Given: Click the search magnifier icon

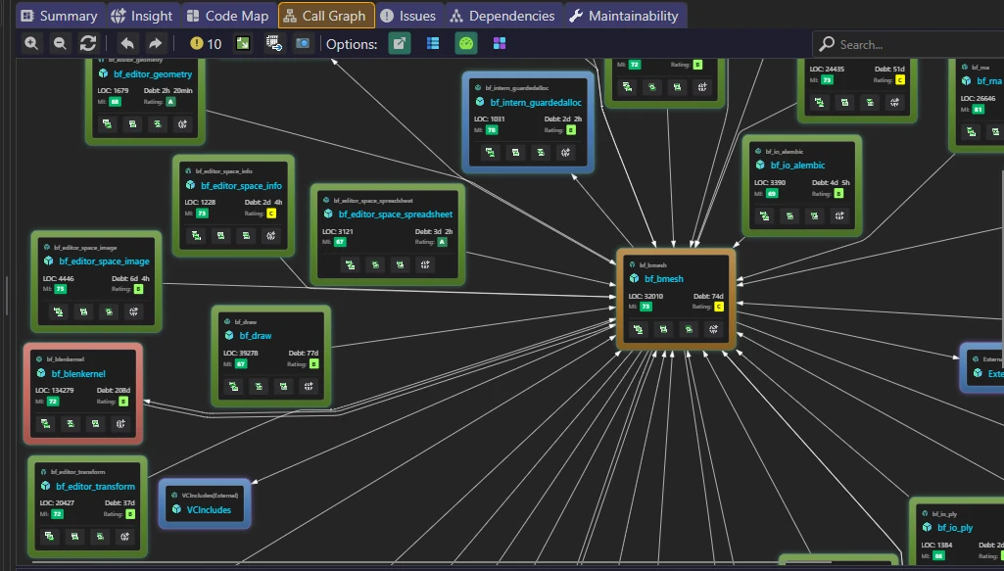Looking at the screenshot, I should 827,44.
